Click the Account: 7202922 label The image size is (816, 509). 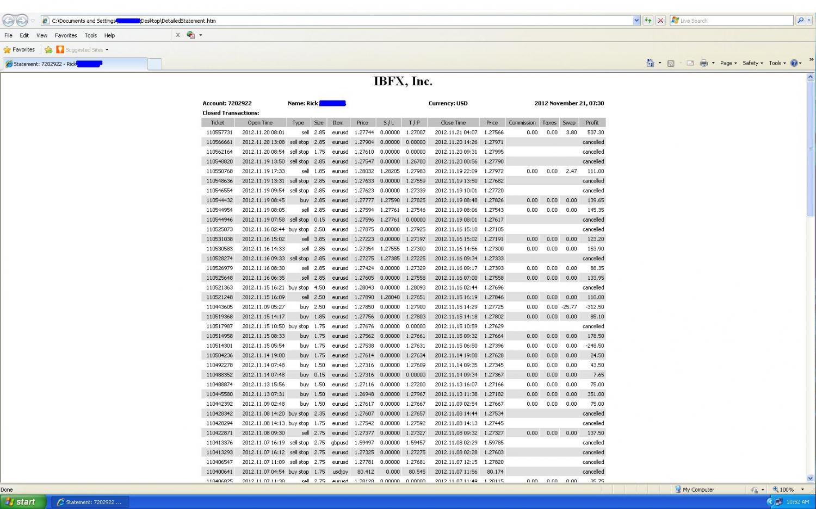pyautogui.click(x=227, y=103)
